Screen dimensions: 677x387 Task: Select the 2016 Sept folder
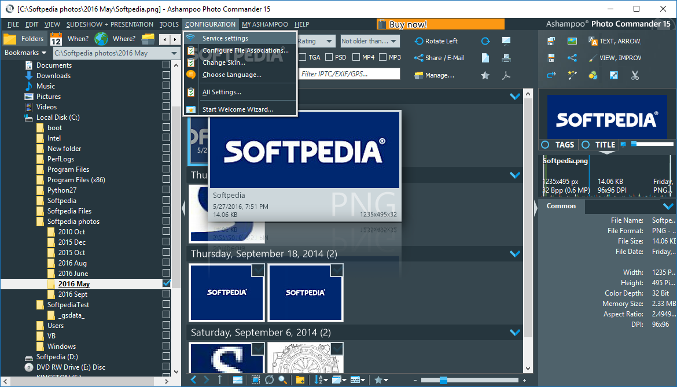(x=72, y=294)
